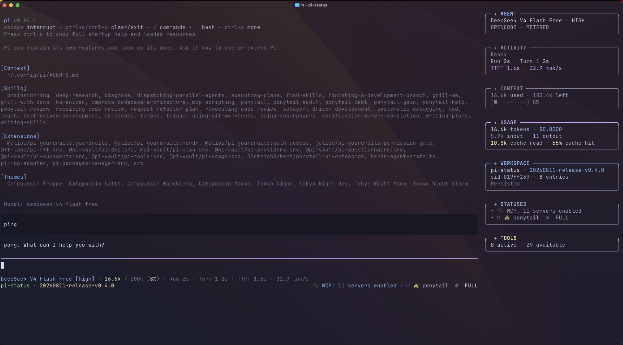Viewport: 623px width, 345px height.
Task: Click the sparkle glyph beside CONTEXT header
Action: click(495, 89)
